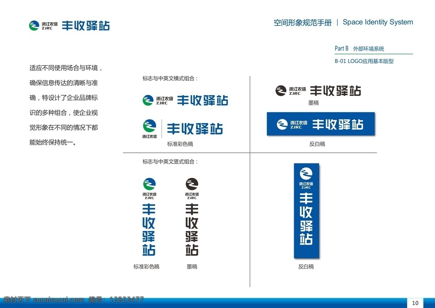The width and height of the screenshot is (435, 308).
Task: Click the colour emblem atop the vertical colour logo
Action: 149,184
